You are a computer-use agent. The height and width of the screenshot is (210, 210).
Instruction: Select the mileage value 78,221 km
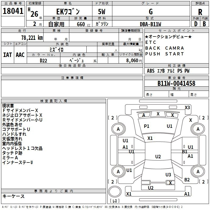point(32,38)
